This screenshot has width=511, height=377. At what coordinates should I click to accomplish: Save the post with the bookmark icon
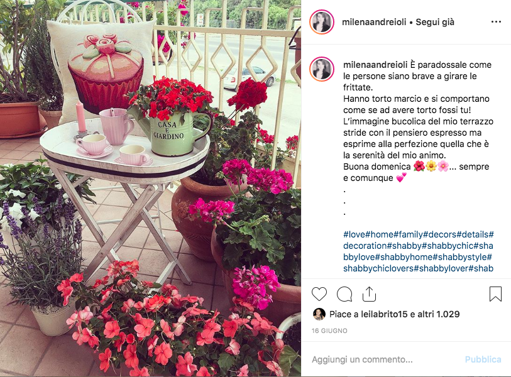pos(495,294)
